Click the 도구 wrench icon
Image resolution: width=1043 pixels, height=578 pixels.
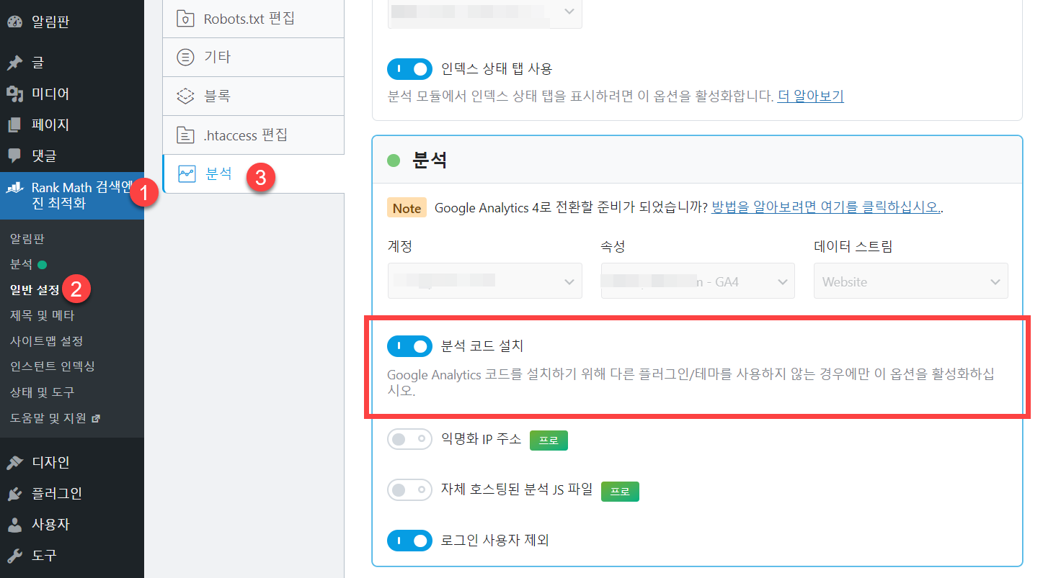coord(14,555)
